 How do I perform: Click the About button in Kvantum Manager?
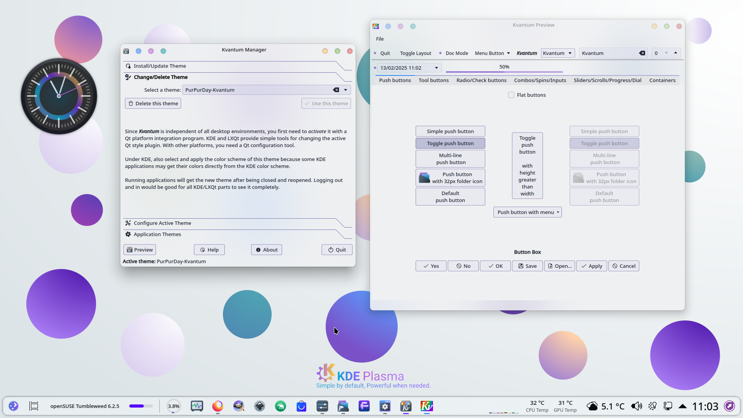tap(266, 250)
